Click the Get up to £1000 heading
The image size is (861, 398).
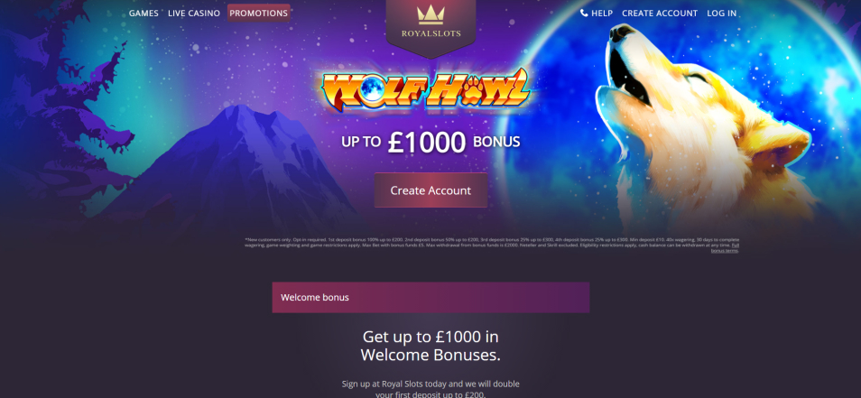coord(430,346)
